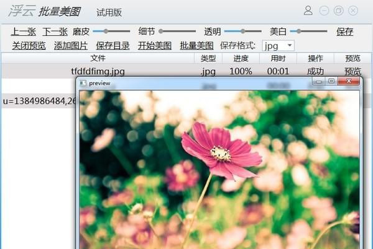Screen dimensions: 373x249
Task: Click 关闭预览 to close the preview
Action: click(x=29, y=45)
